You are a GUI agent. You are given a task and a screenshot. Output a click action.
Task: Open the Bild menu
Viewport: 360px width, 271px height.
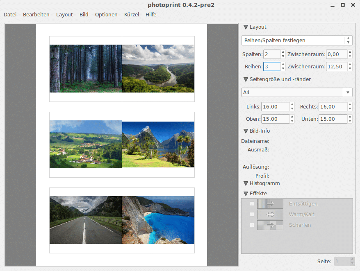point(84,15)
